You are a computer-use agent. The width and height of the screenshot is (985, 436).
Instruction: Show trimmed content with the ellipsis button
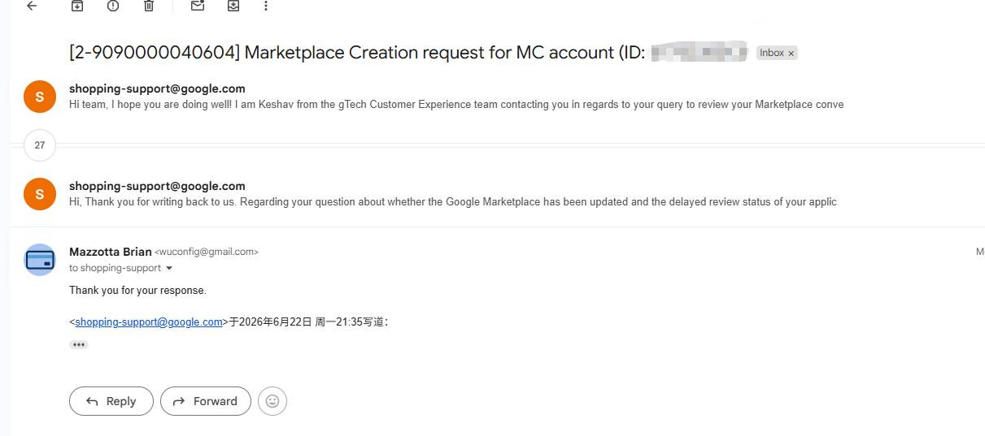[x=79, y=344]
